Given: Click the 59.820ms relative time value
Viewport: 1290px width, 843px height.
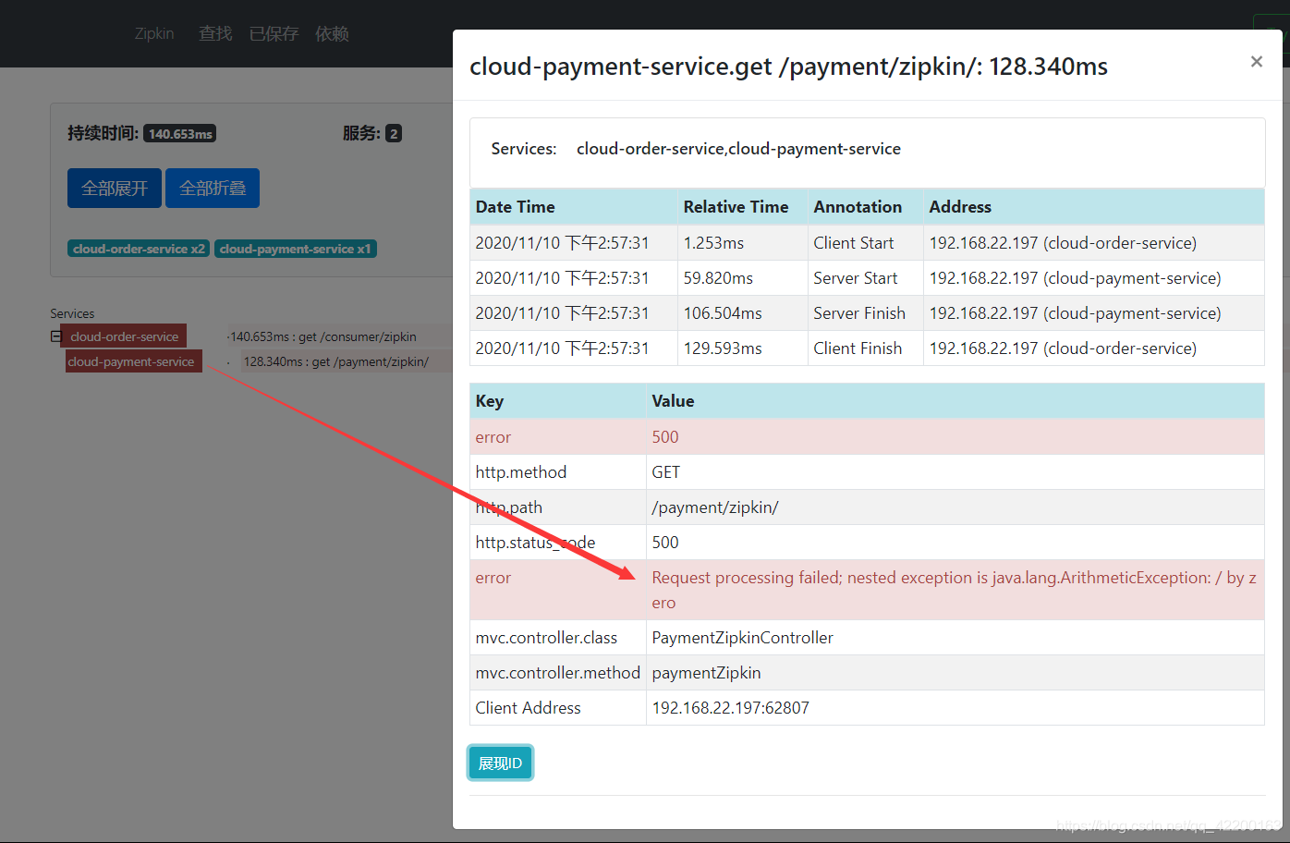Looking at the screenshot, I should click(x=718, y=278).
